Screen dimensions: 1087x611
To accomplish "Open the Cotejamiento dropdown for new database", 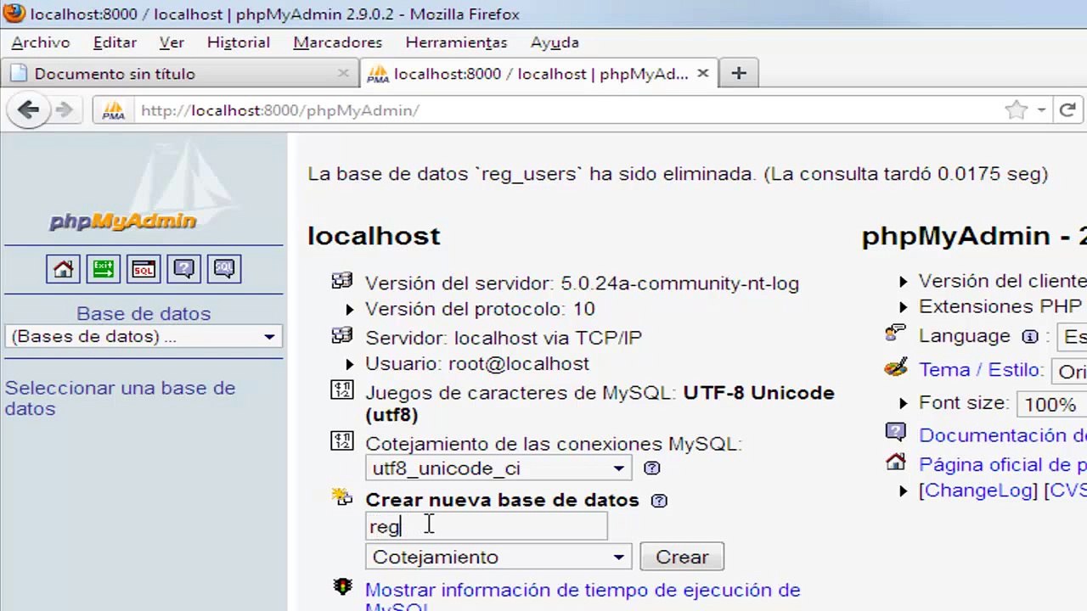I will point(499,558).
